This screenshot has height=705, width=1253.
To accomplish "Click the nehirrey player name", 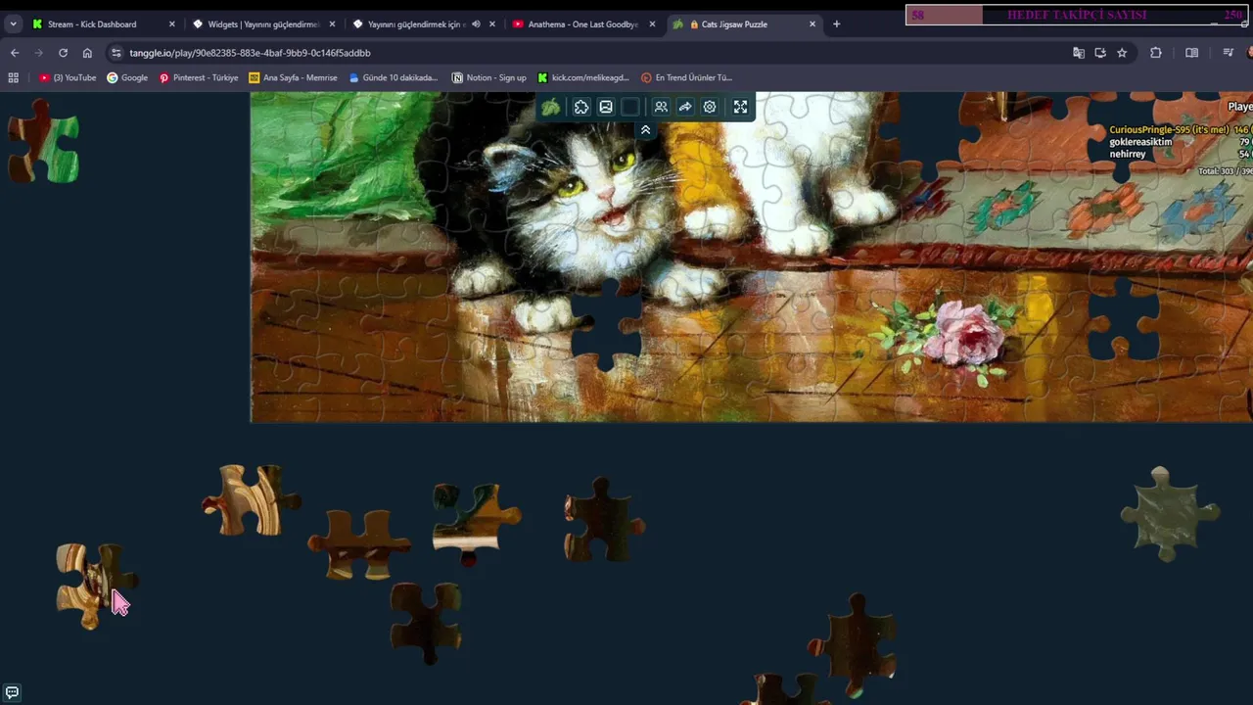I will 1127,154.
